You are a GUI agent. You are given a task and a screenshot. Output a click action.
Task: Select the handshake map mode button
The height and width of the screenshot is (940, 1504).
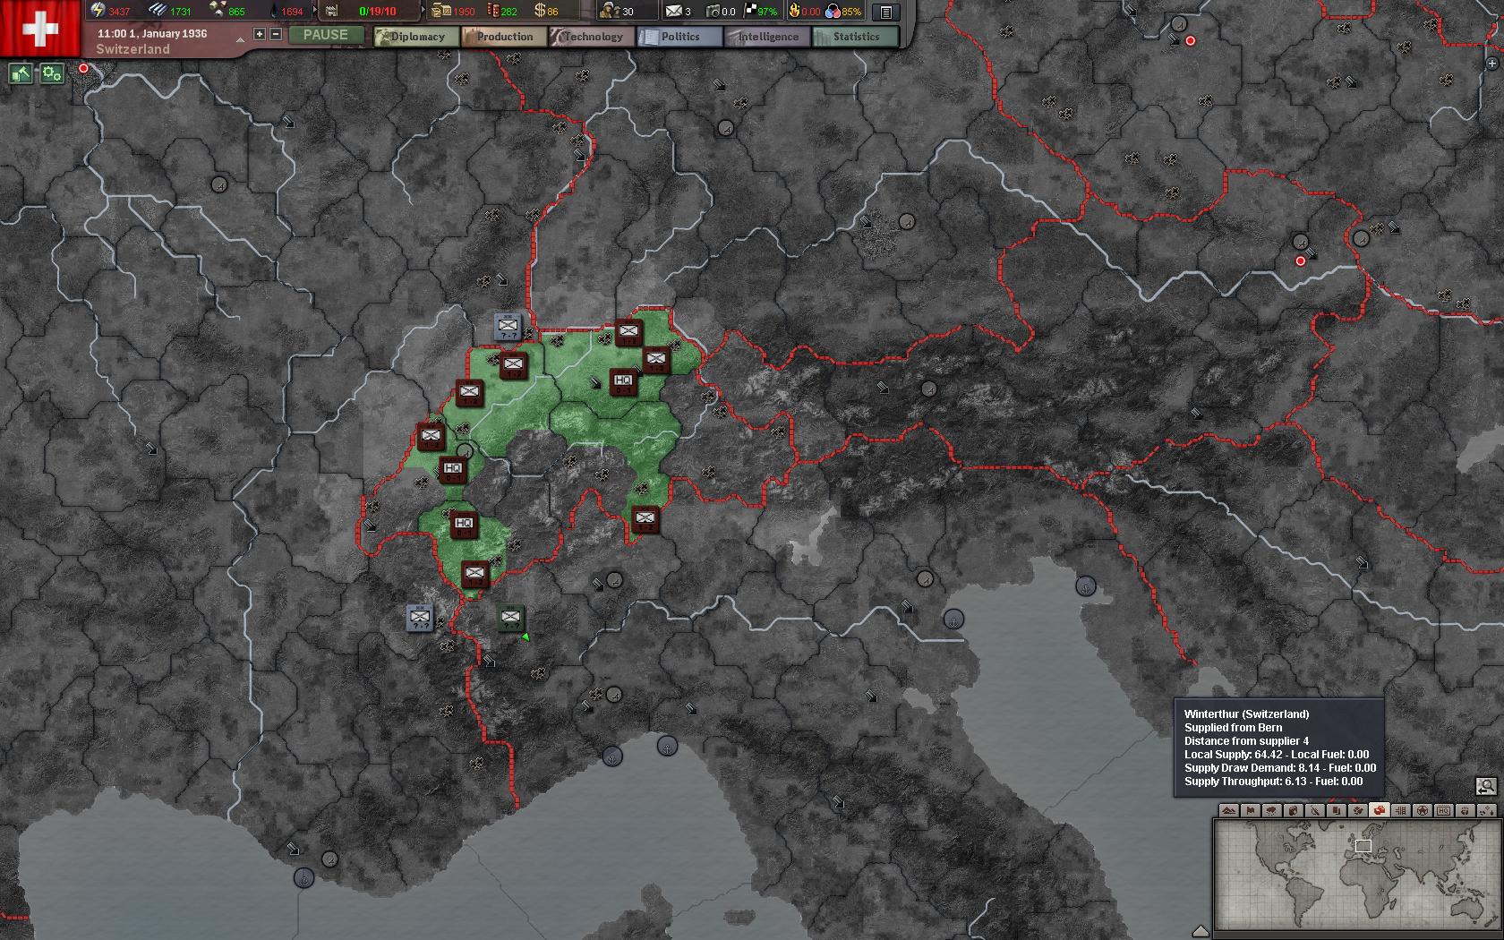(x=1358, y=810)
